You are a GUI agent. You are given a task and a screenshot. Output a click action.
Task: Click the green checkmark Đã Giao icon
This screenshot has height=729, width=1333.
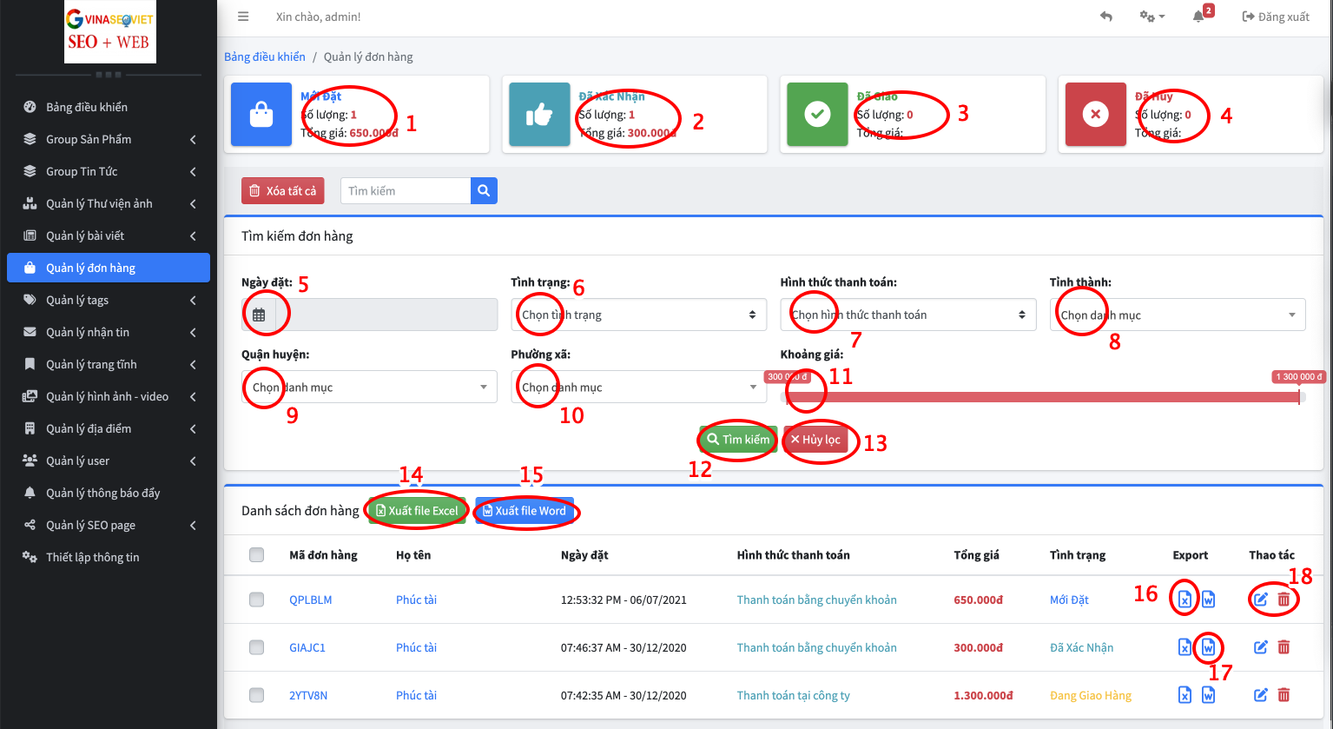tap(817, 114)
